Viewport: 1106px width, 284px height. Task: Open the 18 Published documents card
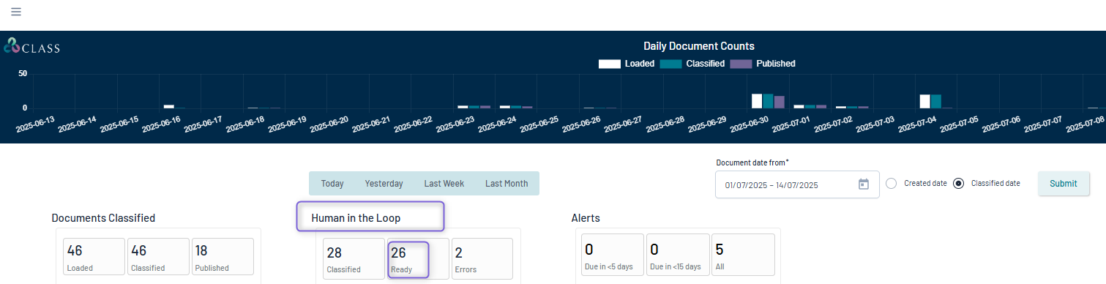[223, 257]
